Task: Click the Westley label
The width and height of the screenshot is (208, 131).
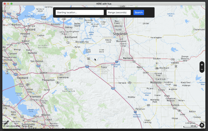Action: (132, 97)
